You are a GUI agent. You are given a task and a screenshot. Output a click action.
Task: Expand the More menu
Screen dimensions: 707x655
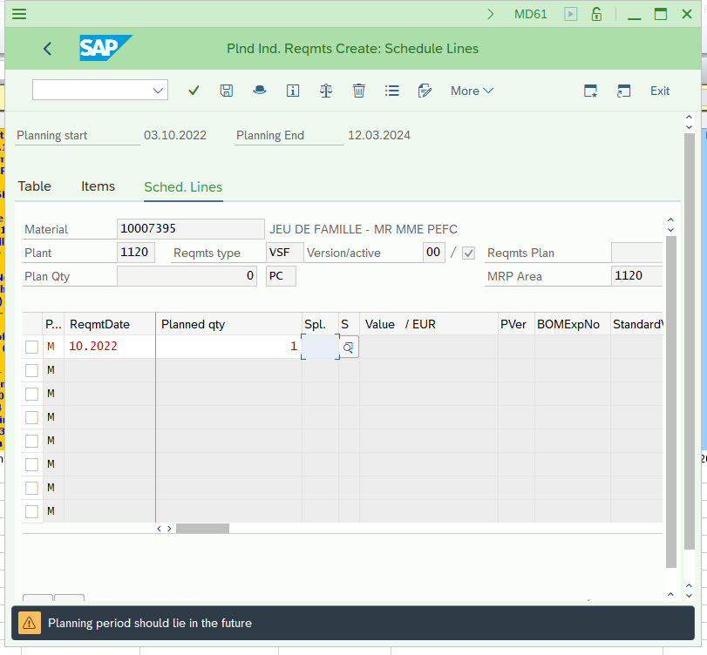pyautogui.click(x=472, y=91)
